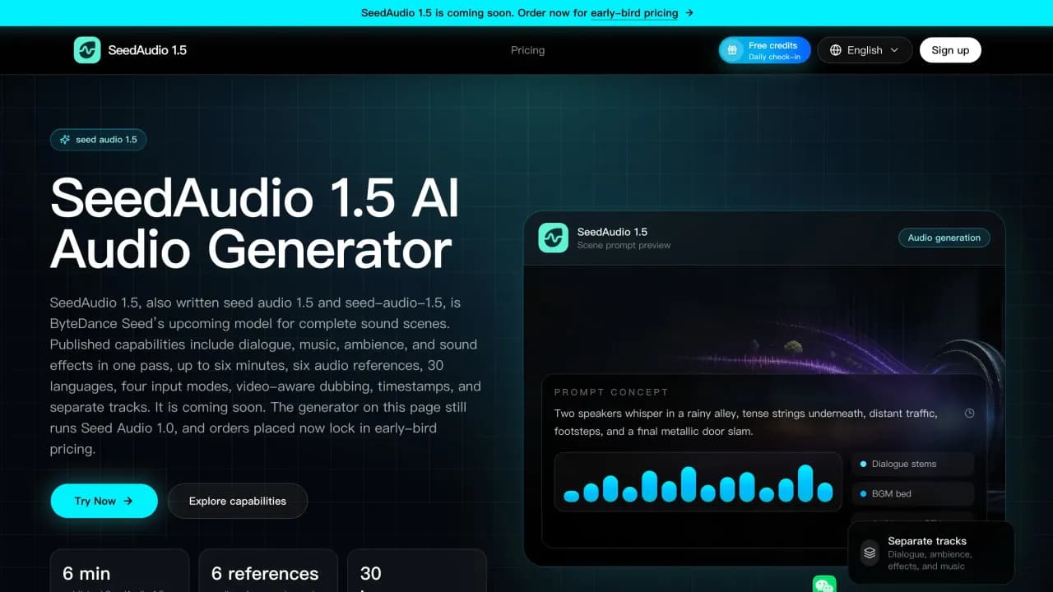Click the clock icon beside the prompt text
Viewport: 1053px width, 592px height.
[969, 414]
